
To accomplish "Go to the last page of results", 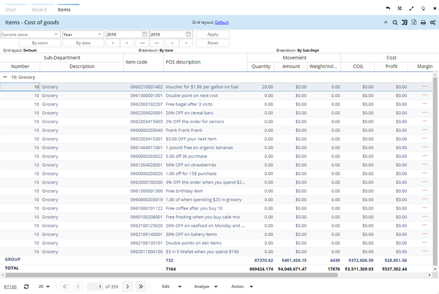I will (x=141, y=287).
